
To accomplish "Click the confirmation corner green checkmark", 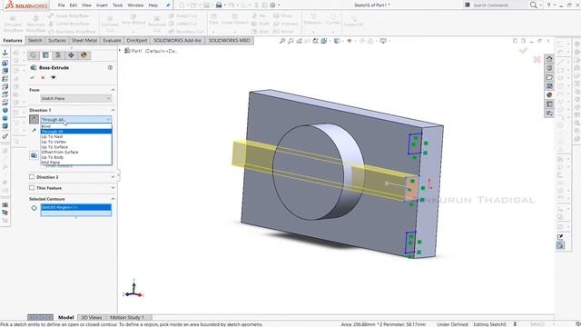I will [523, 51].
